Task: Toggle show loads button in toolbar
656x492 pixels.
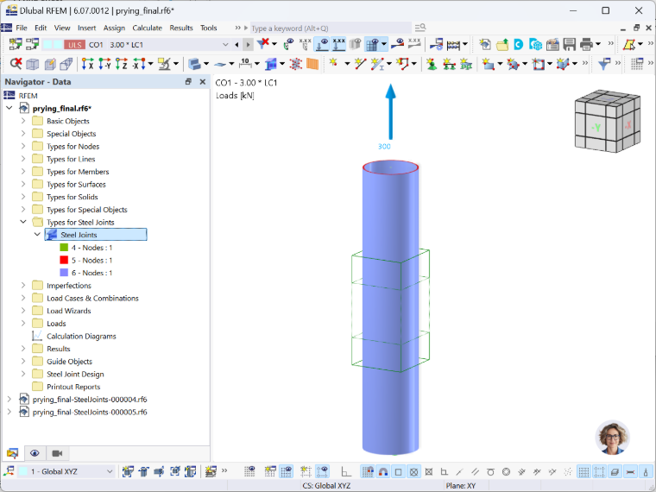Action: pos(321,44)
